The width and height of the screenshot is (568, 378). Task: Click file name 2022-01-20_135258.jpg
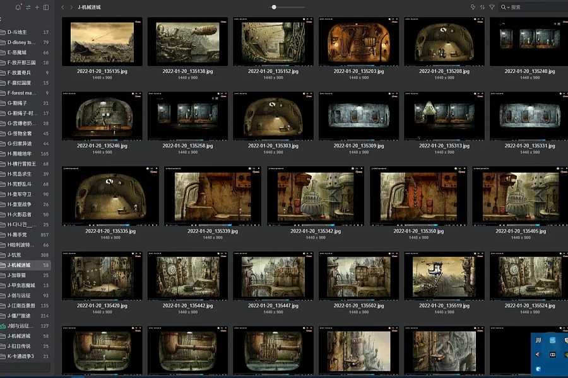point(187,146)
